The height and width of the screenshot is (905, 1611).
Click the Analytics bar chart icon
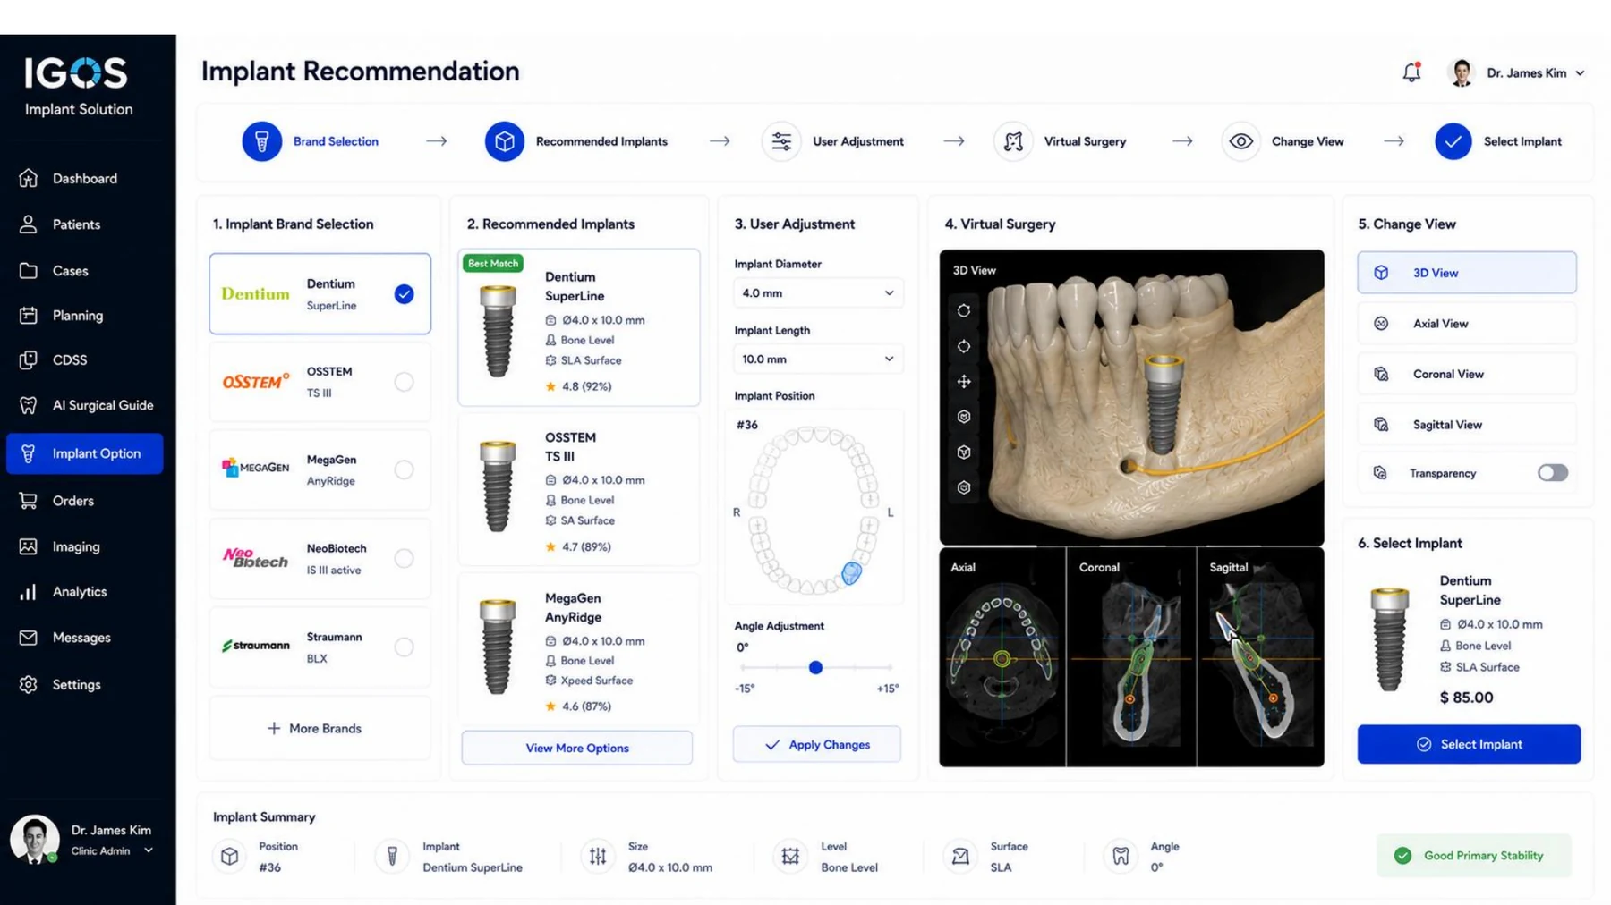click(29, 592)
